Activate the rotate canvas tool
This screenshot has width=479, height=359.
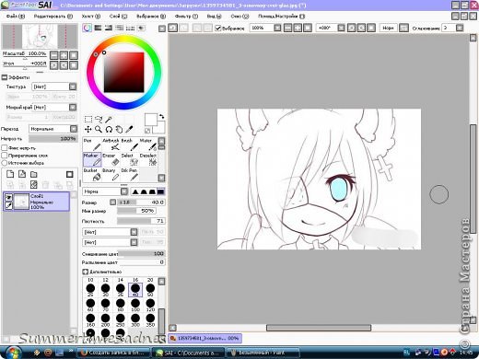(x=109, y=129)
